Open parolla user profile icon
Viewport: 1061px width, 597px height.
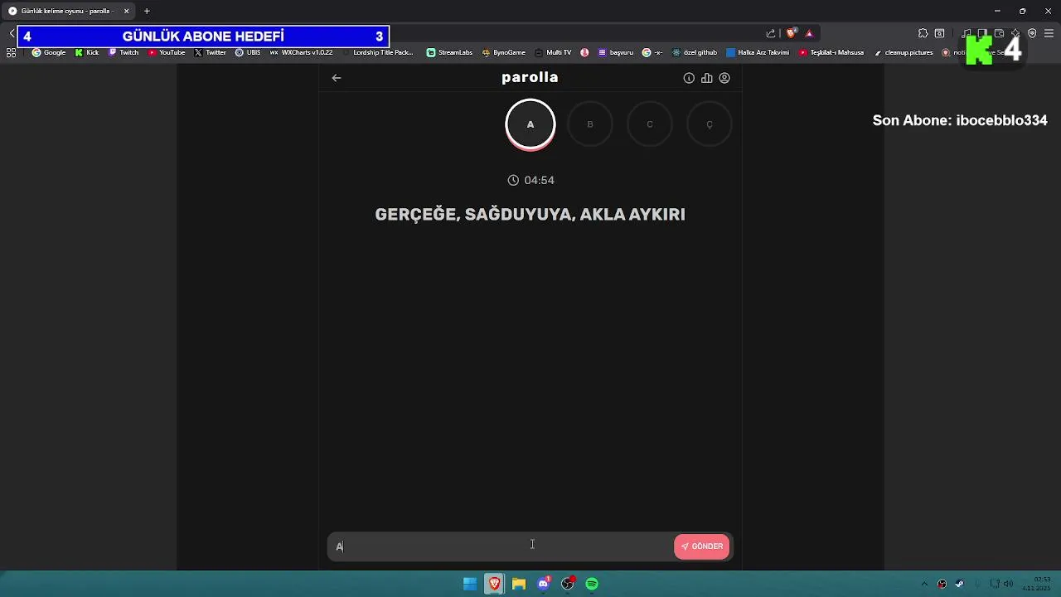point(724,78)
